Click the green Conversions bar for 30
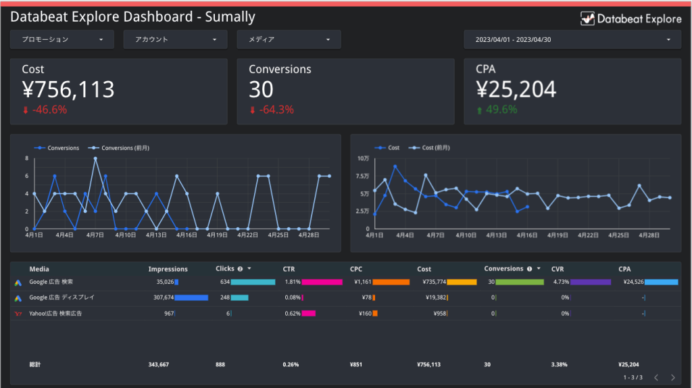 pyautogui.click(x=520, y=282)
